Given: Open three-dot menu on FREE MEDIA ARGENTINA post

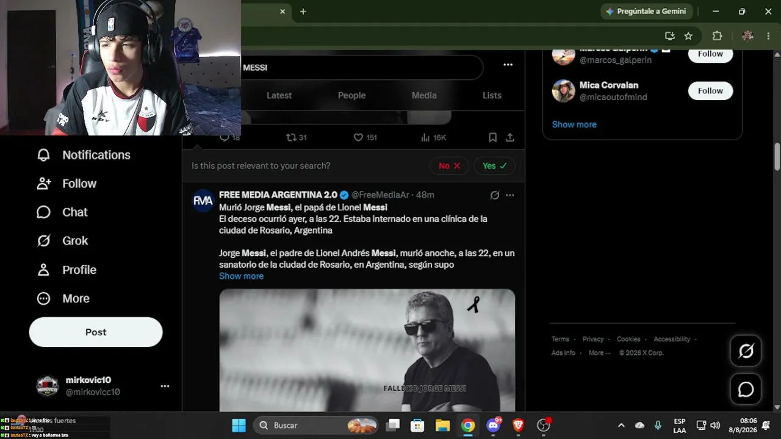Looking at the screenshot, I should [510, 195].
